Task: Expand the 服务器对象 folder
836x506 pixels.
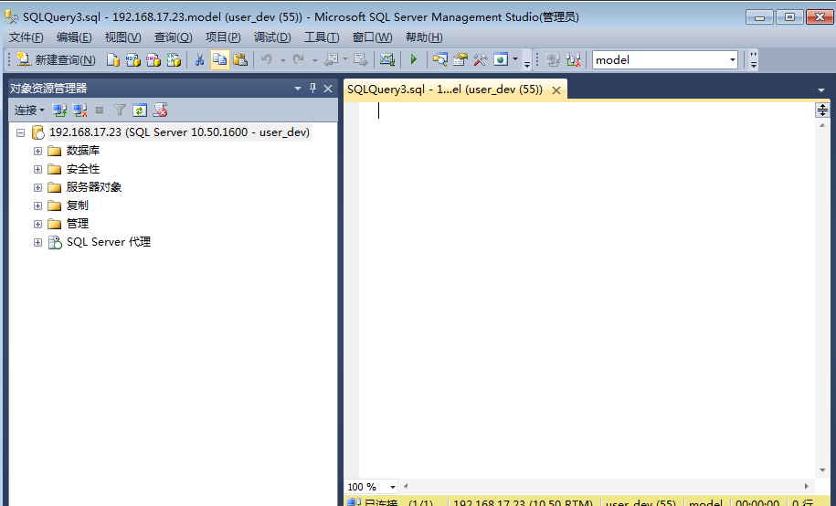Action: point(37,187)
